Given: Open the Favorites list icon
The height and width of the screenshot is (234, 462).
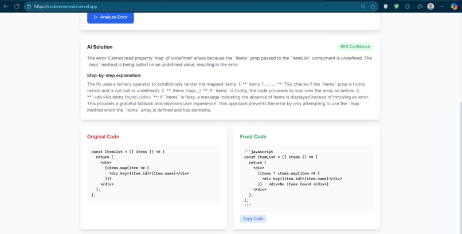Looking at the screenshot, I should point(420,6).
